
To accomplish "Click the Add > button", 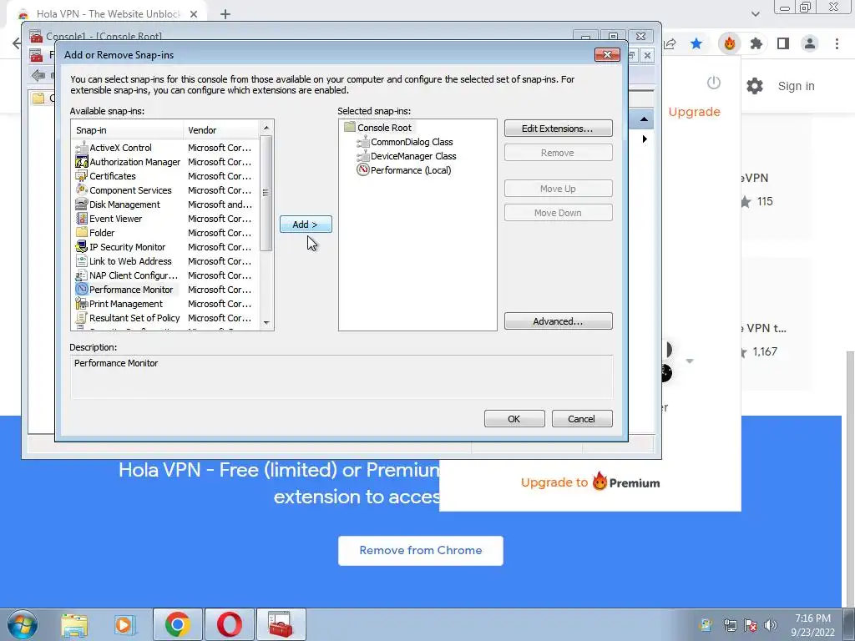I will 306,224.
